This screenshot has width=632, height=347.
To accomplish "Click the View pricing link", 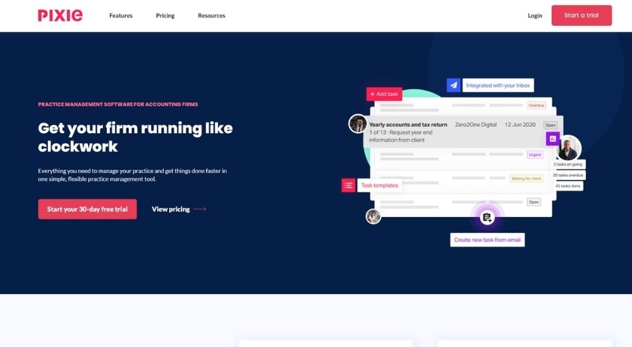I will tap(171, 209).
